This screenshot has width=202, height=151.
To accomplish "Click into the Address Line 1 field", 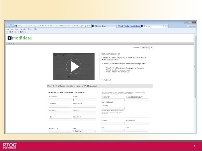I will click(60, 131).
